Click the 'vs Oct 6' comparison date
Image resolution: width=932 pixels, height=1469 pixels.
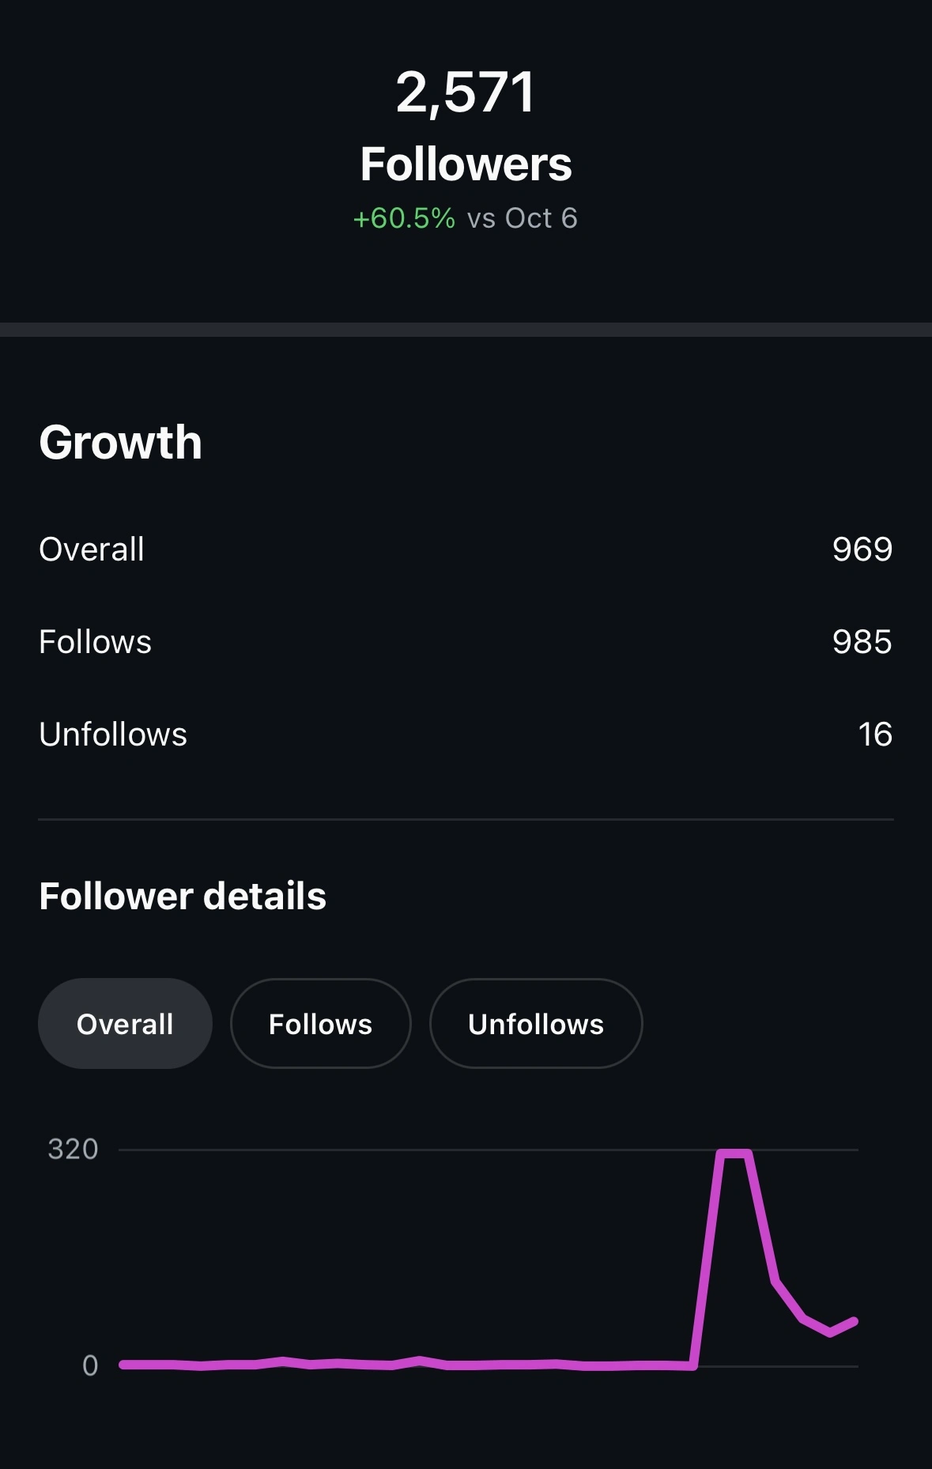pos(522,218)
